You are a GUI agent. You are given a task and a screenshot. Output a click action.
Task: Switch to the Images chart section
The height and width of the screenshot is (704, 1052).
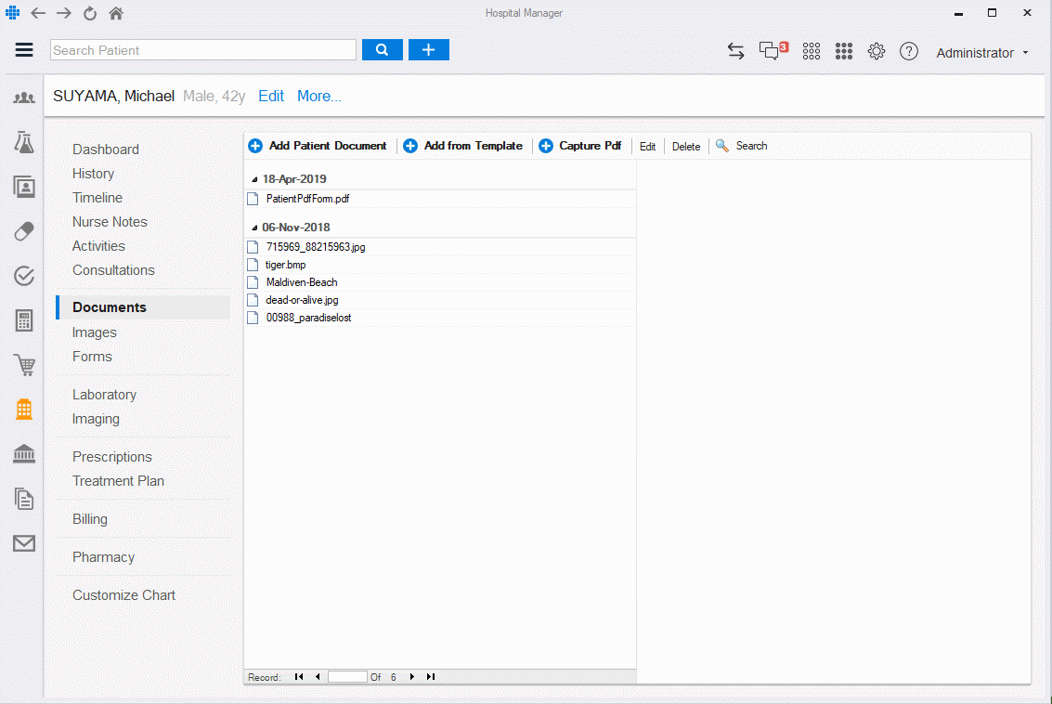[x=95, y=332]
